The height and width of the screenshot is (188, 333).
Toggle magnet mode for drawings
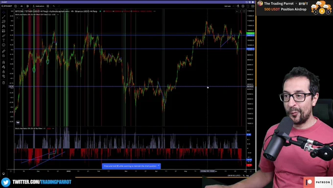tap(3, 62)
